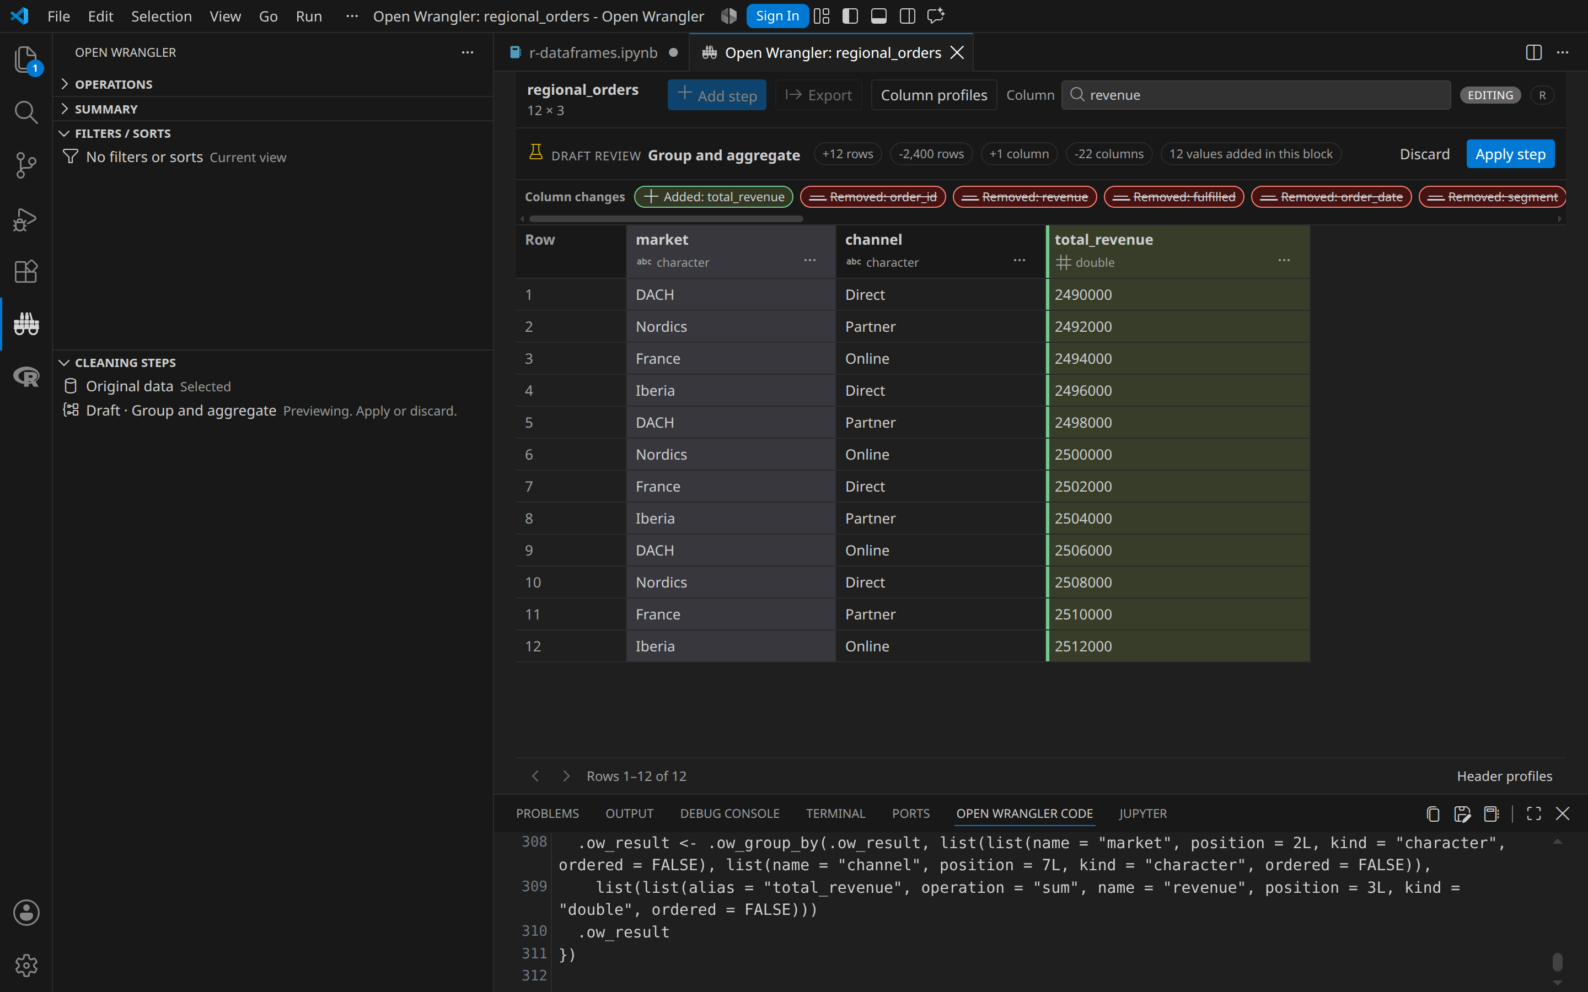Screen dimensions: 1588x992
Task: Split the editor to the right
Action: (x=1533, y=52)
